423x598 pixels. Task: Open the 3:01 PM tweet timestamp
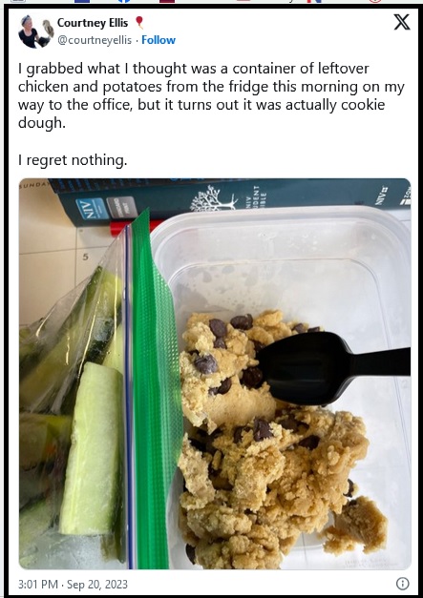click(38, 585)
